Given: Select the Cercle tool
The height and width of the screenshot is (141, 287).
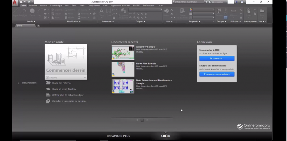Looking at the screenshot, I should [x=32, y=12].
